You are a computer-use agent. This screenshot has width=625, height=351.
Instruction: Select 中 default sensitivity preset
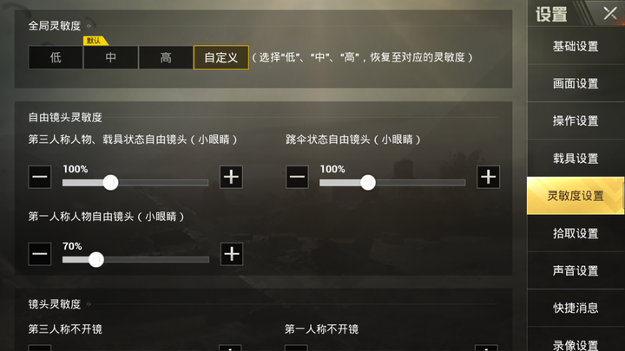click(110, 58)
